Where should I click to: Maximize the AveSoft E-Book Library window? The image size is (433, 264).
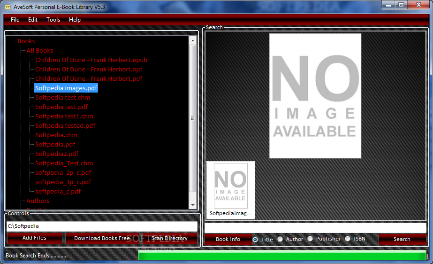click(401, 5)
